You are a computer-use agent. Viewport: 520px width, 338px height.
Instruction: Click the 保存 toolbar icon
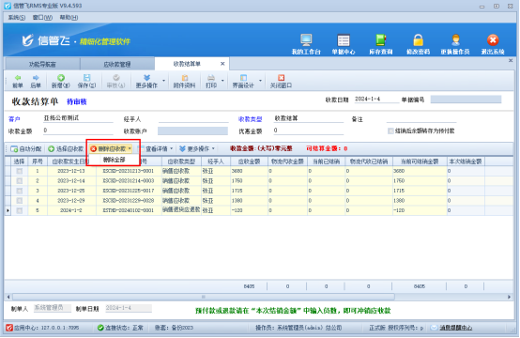(86, 78)
